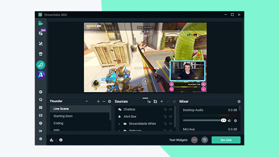Click the Sources panel heading

point(121,101)
